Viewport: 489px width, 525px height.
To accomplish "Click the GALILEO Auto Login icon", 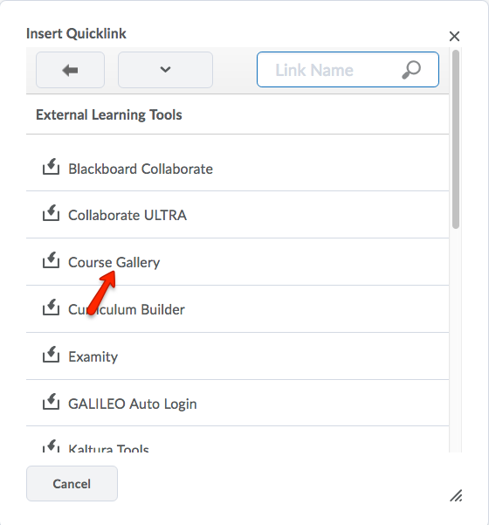I will (x=51, y=402).
